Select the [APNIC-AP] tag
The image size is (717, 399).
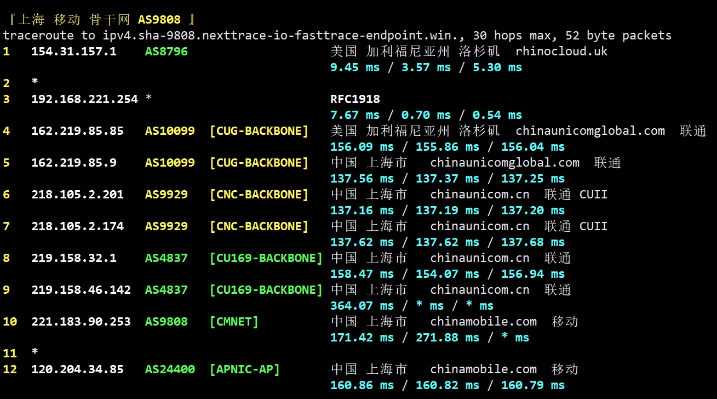[244, 369]
